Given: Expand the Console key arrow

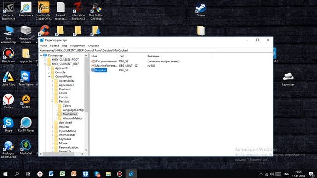Looking at the screenshot, I should 49,72.
